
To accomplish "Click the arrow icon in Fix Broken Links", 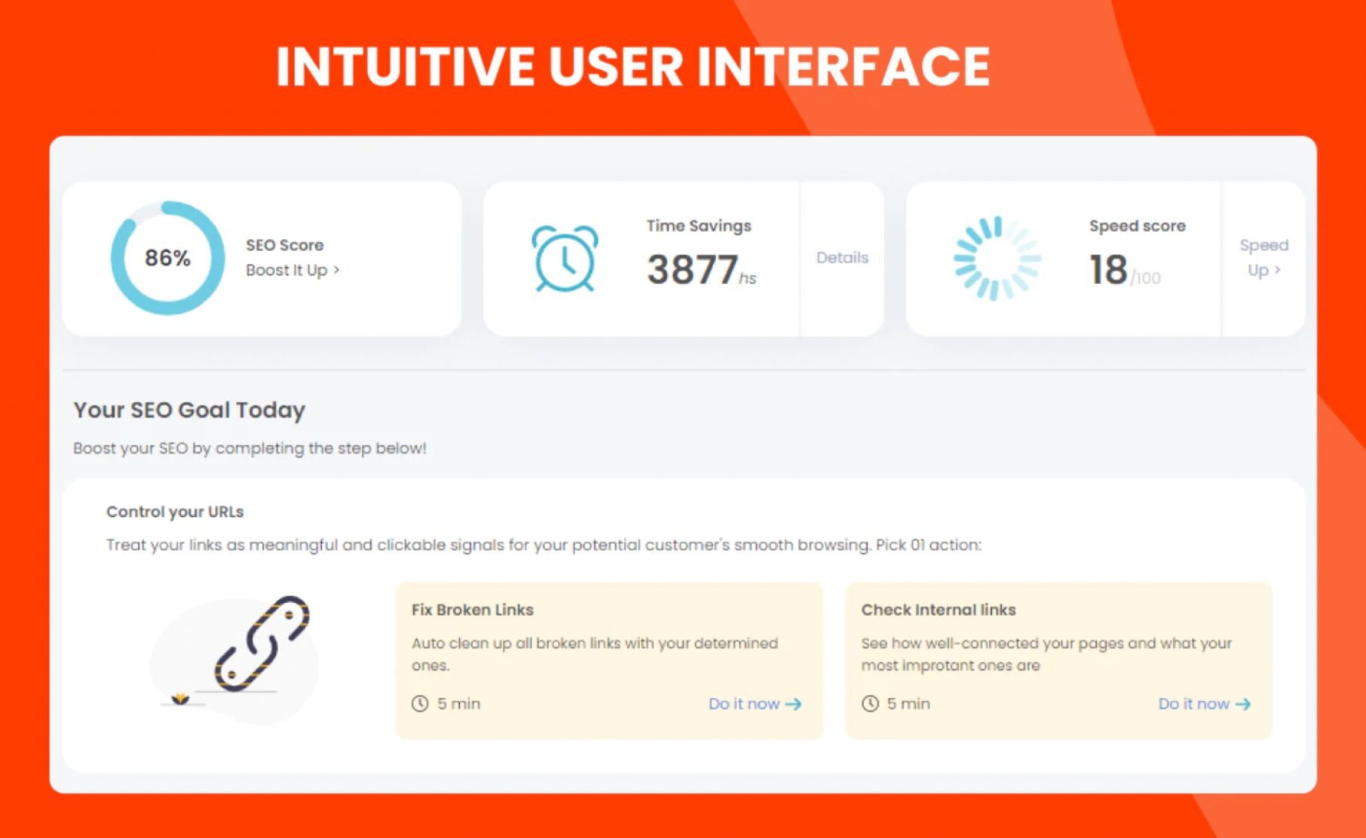I will 794,704.
